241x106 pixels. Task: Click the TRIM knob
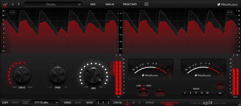coord(58,75)
